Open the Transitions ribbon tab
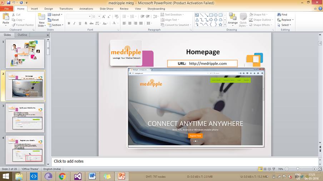 coord(66,9)
